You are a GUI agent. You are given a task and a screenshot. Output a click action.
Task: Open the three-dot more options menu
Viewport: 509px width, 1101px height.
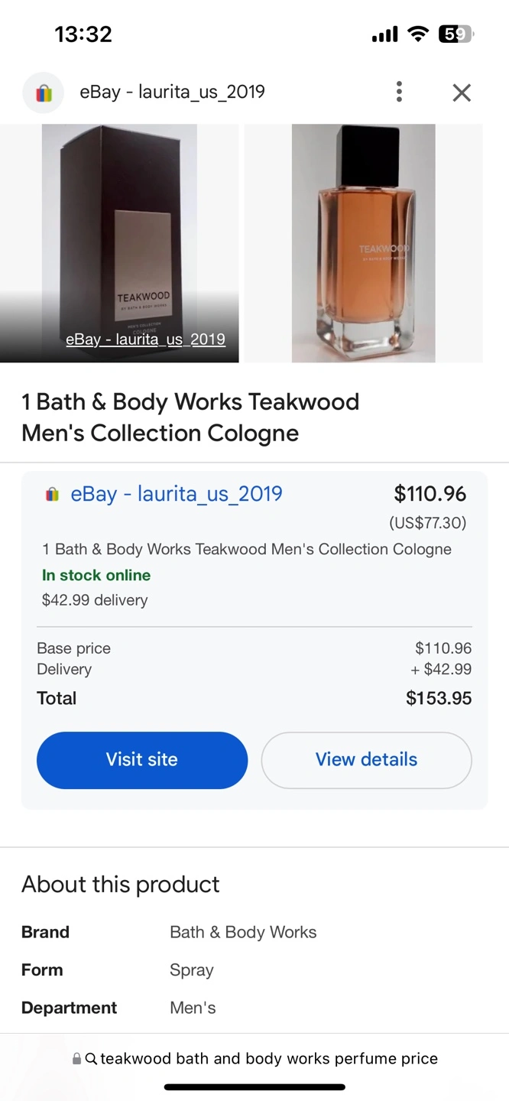point(399,93)
